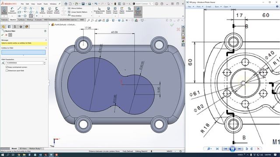This screenshot has width=280, height=157.
Task: Confirm sketch with corner green checkmark
Action: coord(172,25)
